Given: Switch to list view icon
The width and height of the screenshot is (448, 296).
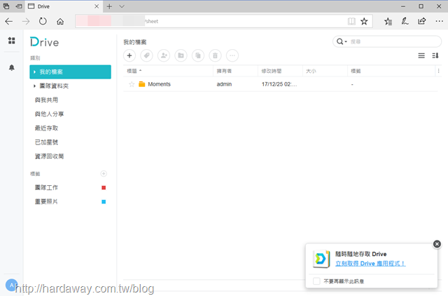Looking at the screenshot, I should pos(421,55).
